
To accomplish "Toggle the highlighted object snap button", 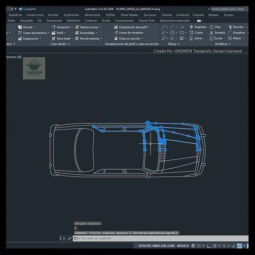I will click(239, 246).
